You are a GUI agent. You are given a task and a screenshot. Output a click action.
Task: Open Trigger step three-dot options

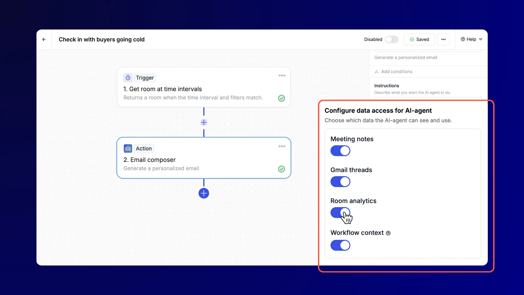click(282, 75)
